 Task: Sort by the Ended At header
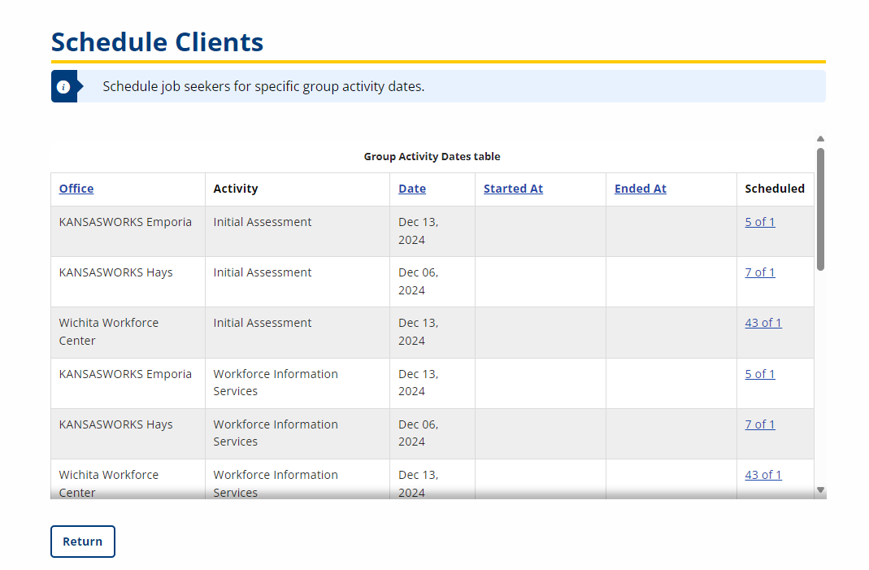641,189
